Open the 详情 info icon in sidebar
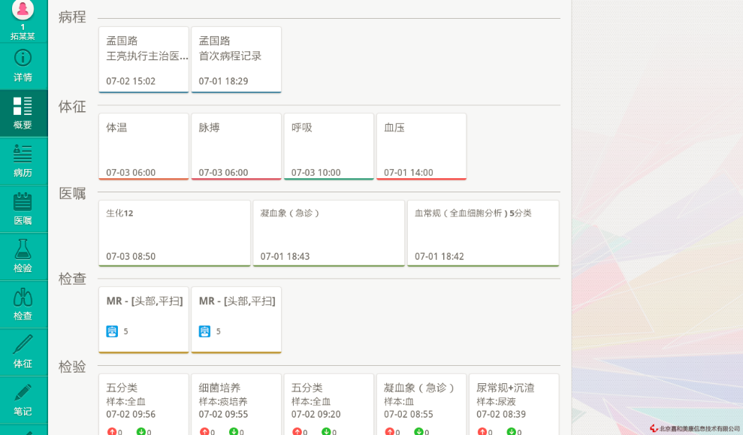 (23, 58)
